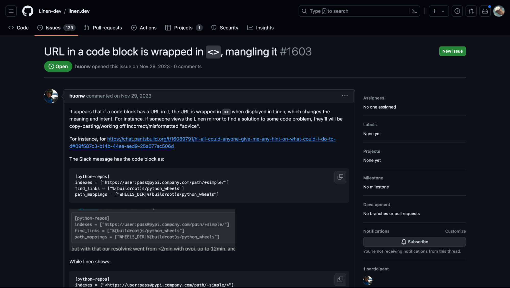The image size is (510, 288).
Task: Open pull requests shortcut icon in header
Action: pyautogui.click(x=471, y=11)
